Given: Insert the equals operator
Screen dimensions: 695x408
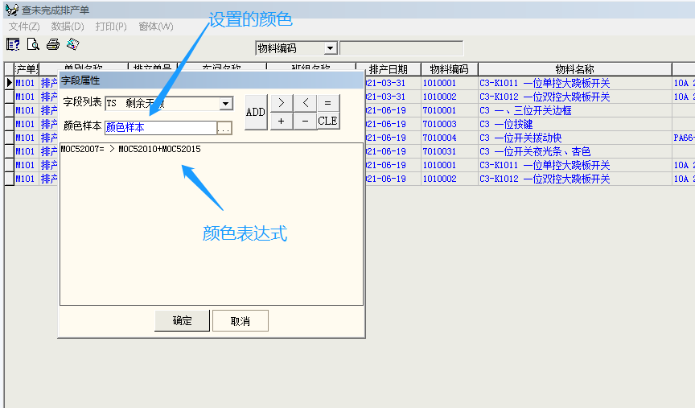Looking at the screenshot, I should click(x=327, y=103).
